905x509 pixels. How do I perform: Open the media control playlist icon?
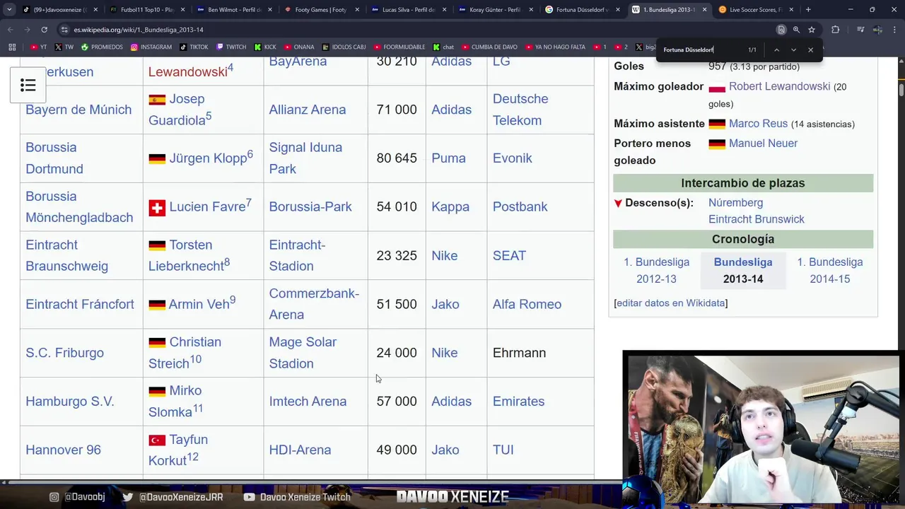tap(860, 30)
